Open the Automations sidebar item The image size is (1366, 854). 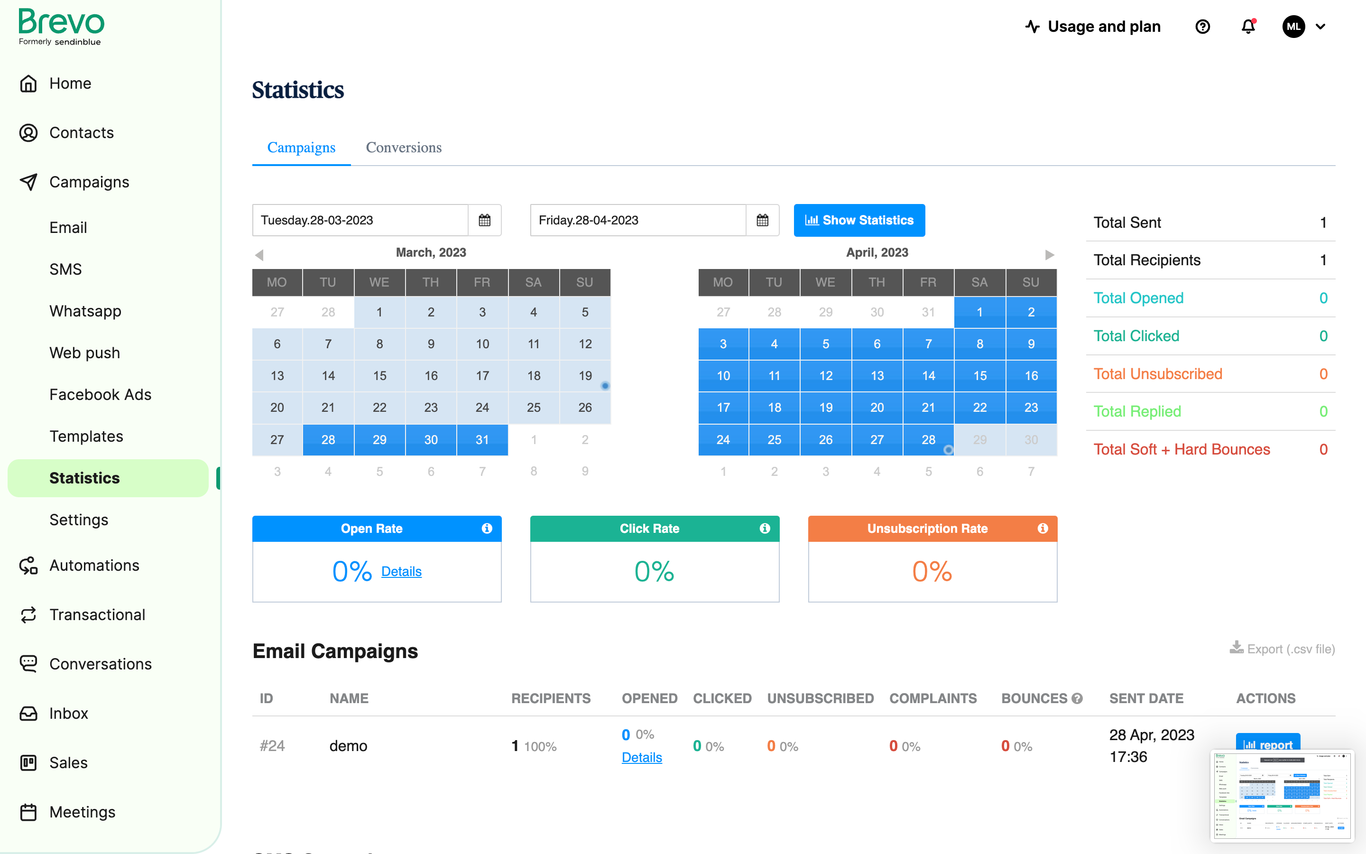pos(94,566)
